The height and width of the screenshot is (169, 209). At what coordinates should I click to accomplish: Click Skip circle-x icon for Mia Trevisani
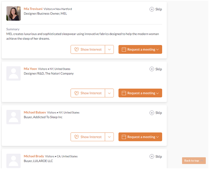coord(152,9)
